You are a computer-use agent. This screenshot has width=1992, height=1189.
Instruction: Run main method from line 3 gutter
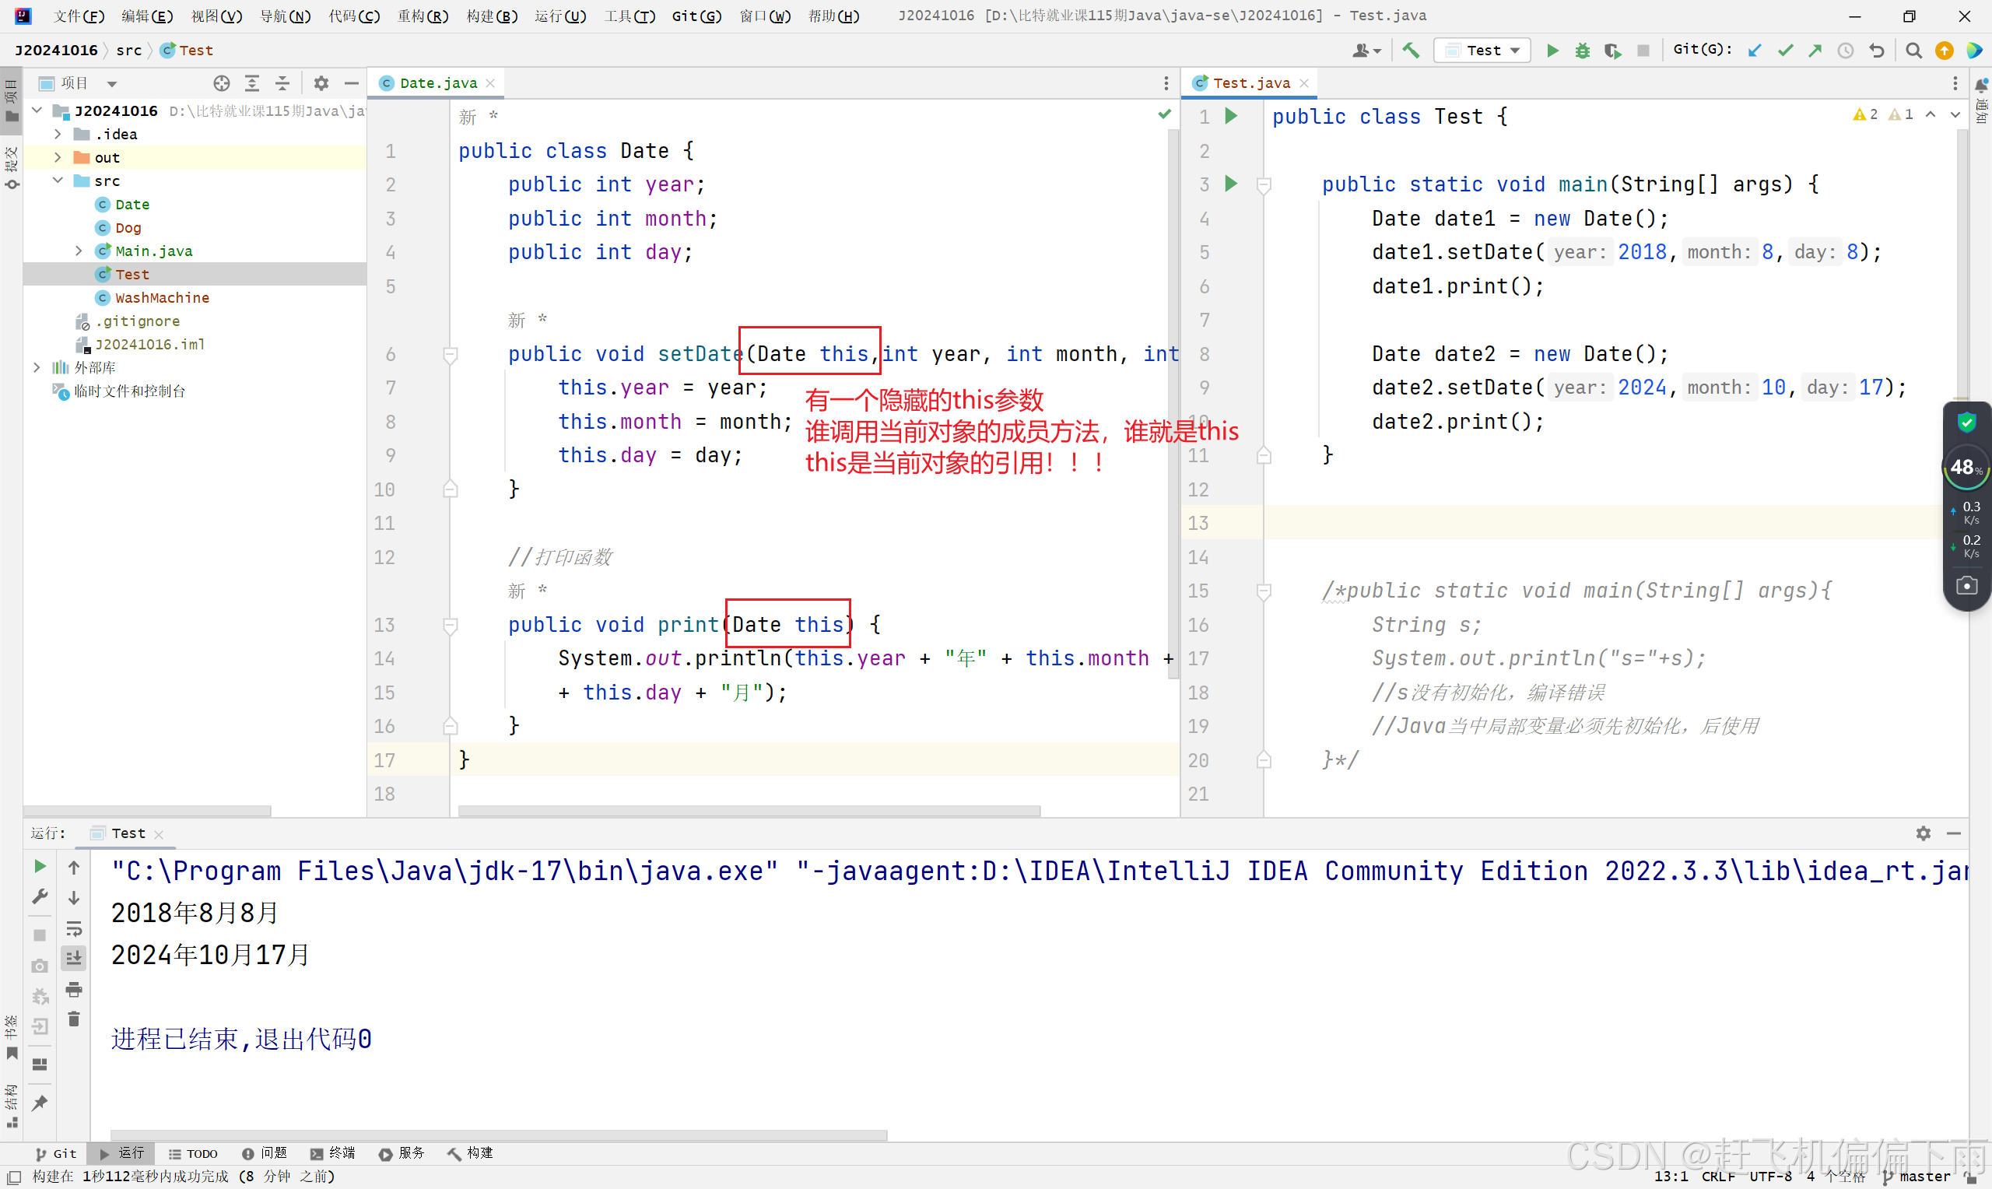1231,184
